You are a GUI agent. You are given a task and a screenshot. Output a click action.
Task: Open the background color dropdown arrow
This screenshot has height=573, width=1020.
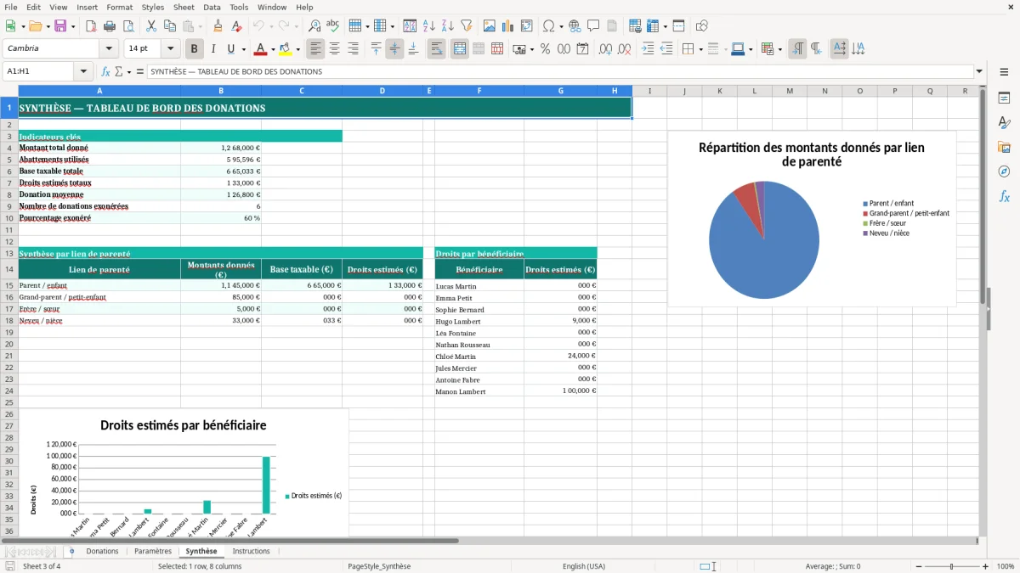point(297,49)
